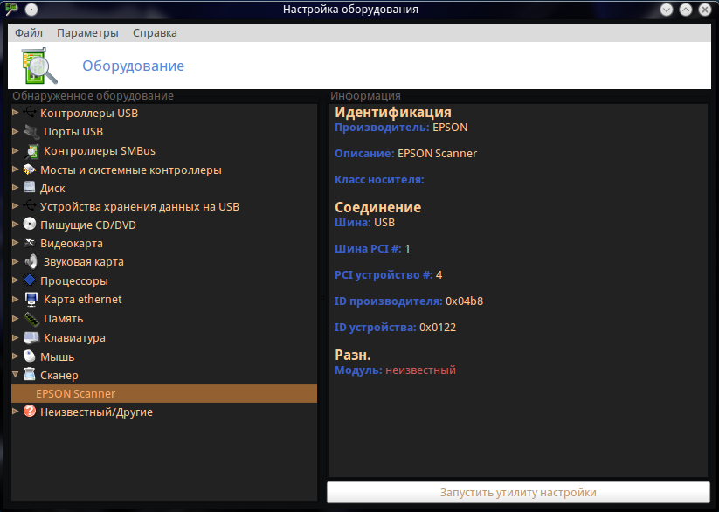Screen dimensions: 719x512
Task: Expand the Карта ethernet branch arrow
Action: (x=15, y=299)
